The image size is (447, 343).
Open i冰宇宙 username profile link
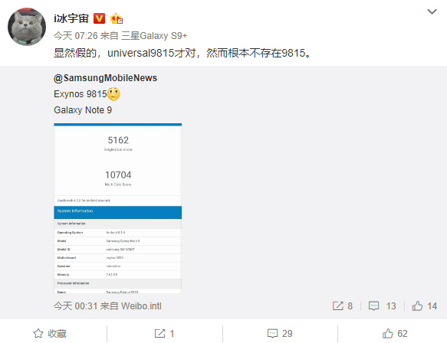[71, 19]
